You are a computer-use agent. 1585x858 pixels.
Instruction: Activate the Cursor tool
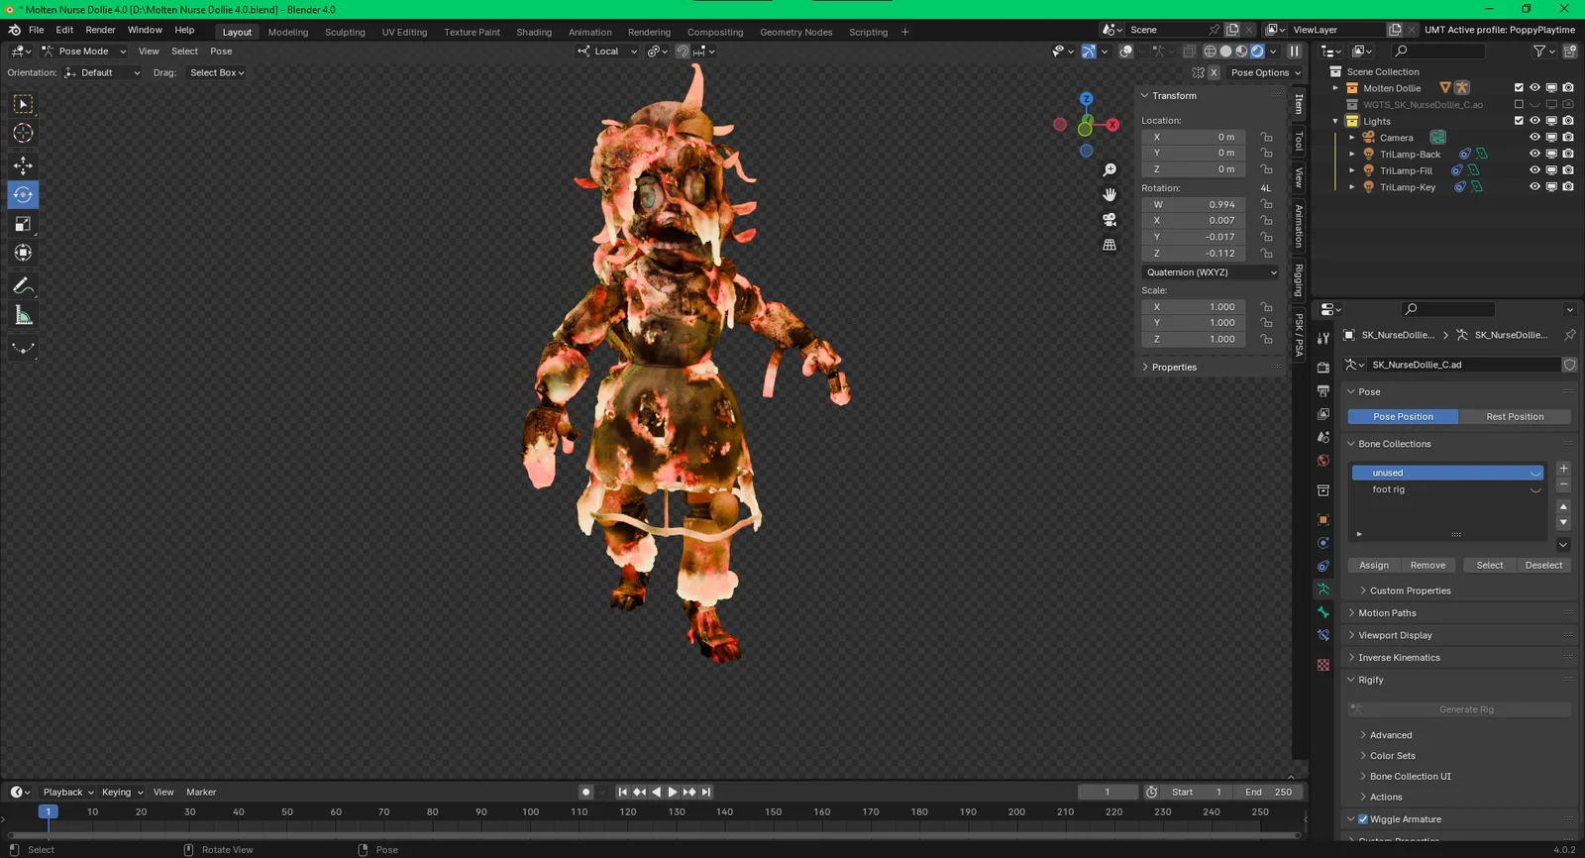click(x=23, y=133)
